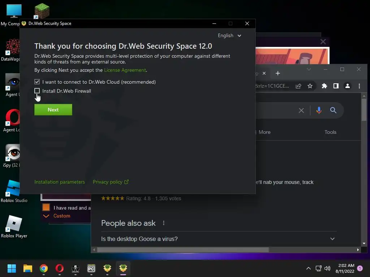Open Installation parameters link
Screen dimensions: 370x277
coord(60,182)
